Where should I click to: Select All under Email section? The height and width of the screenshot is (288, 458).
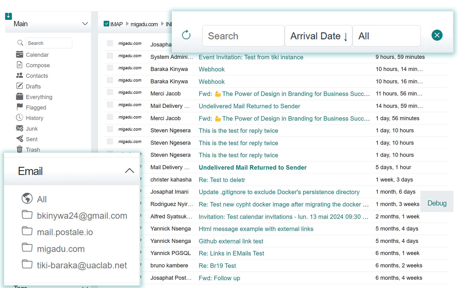[x=42, y=199]
